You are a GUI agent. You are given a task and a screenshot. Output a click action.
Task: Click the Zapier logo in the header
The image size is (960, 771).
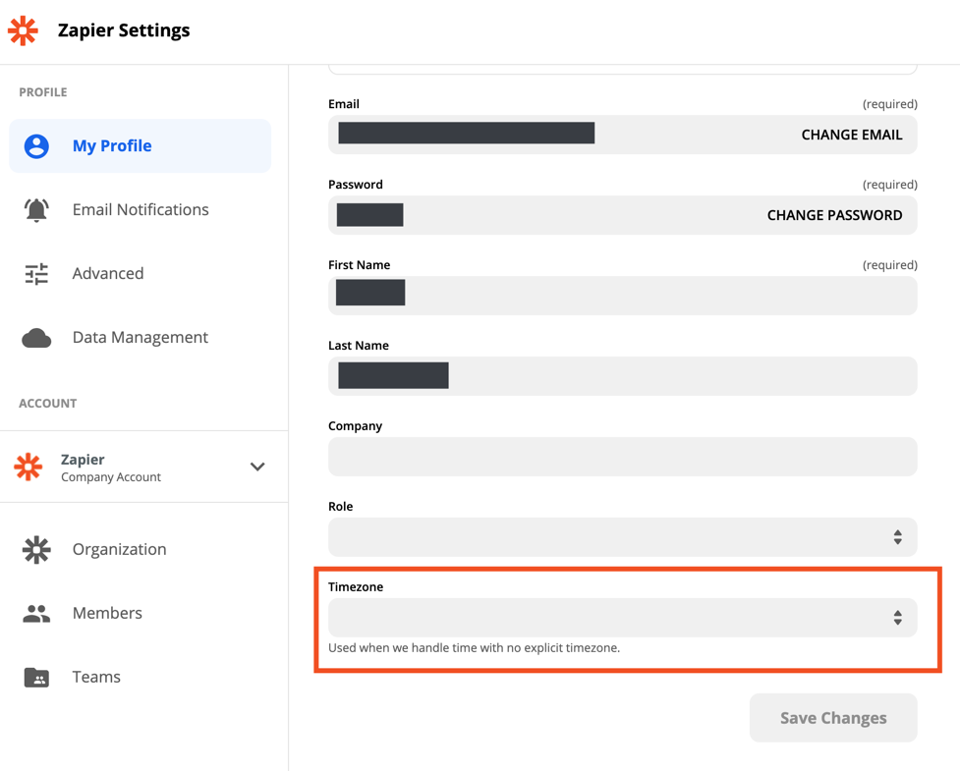tap(24, 30)
